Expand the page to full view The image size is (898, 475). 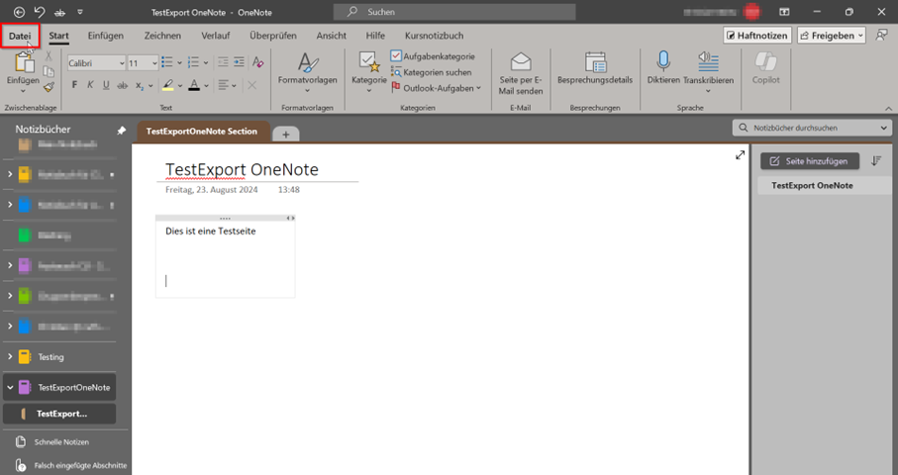pyautogui.click(x=740, y=155)
